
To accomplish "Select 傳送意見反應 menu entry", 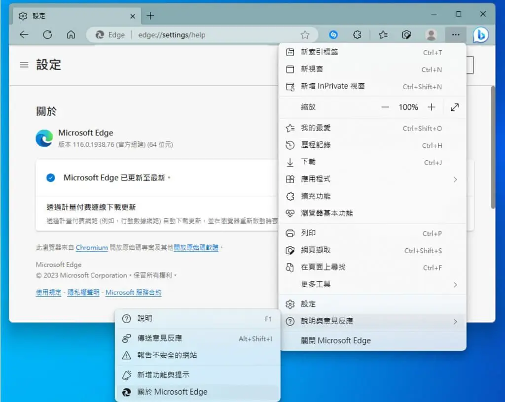I will coord(197,338).
